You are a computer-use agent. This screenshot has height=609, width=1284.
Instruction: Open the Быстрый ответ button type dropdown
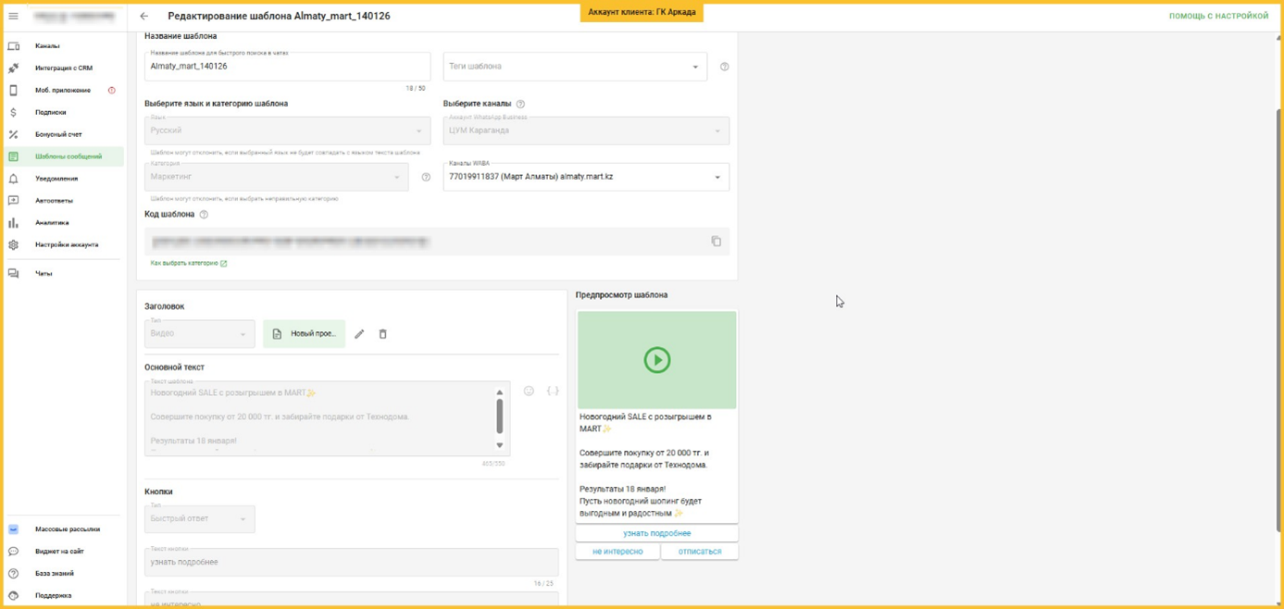(199, 519)
